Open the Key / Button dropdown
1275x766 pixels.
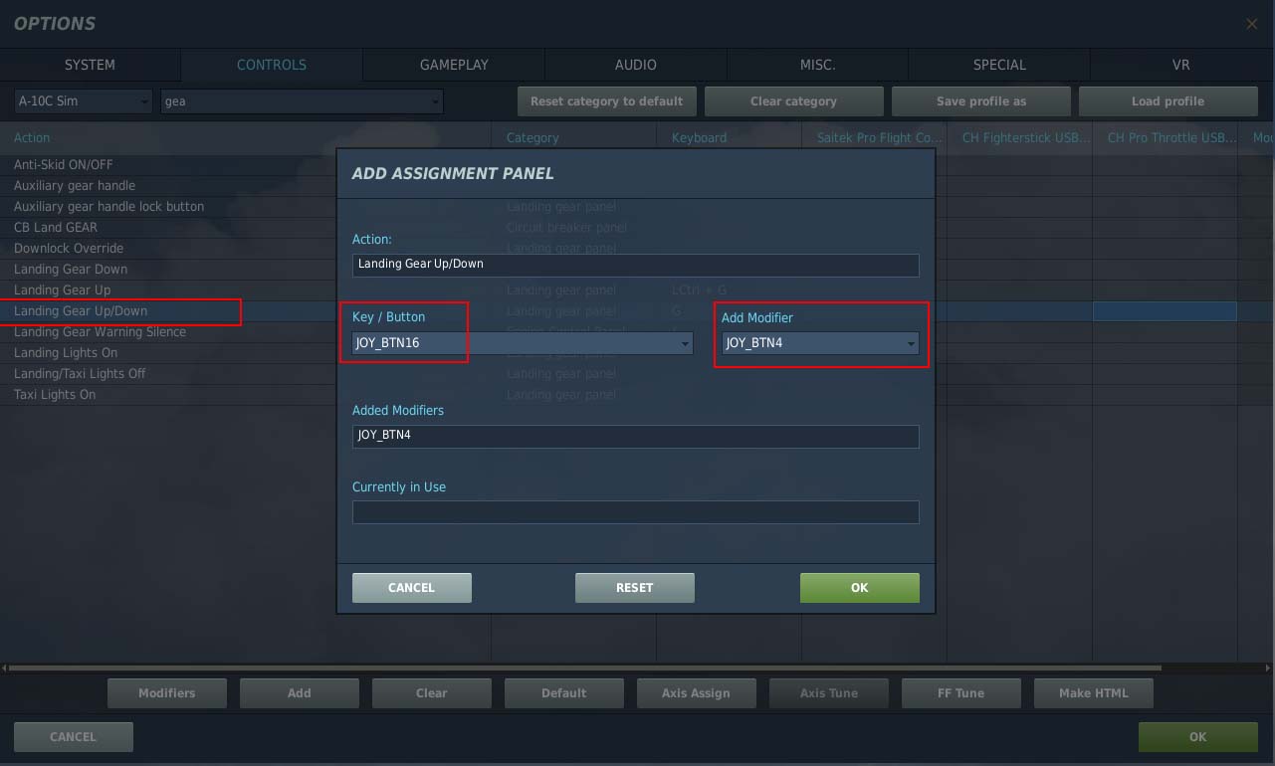tap(523, 343)
